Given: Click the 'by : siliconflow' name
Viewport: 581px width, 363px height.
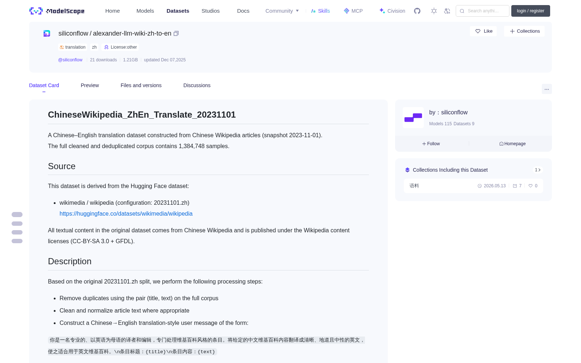Looking at the screenshot, I should [x=448, y=113].
